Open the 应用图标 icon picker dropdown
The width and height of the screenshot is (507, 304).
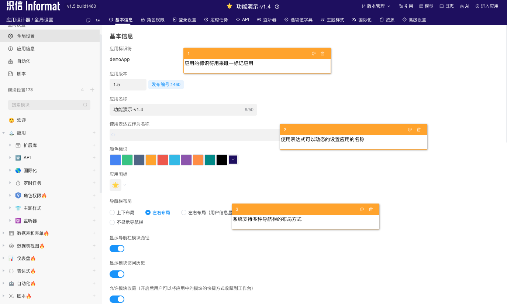click(124, 185)
